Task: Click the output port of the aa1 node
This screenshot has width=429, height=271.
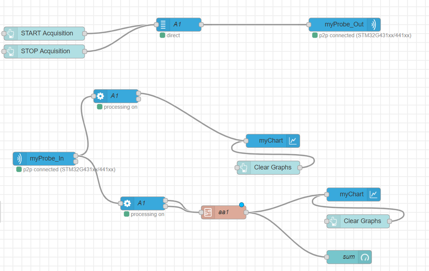Action: [x=246, y=212]
